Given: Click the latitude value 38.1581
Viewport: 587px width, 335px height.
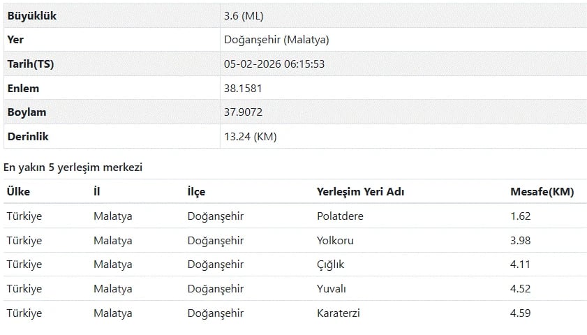Looking at the screenshot, I should point(243,89).
